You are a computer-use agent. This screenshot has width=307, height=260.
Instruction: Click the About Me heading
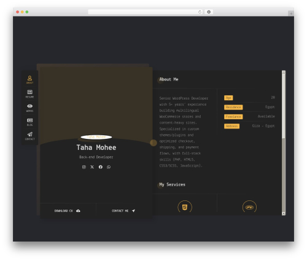click(x=169, y=79)
